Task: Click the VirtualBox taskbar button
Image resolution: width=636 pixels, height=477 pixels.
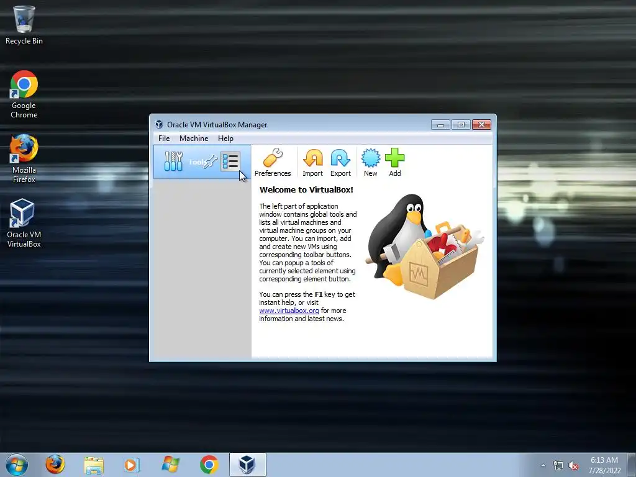Action: click(247, 465)
